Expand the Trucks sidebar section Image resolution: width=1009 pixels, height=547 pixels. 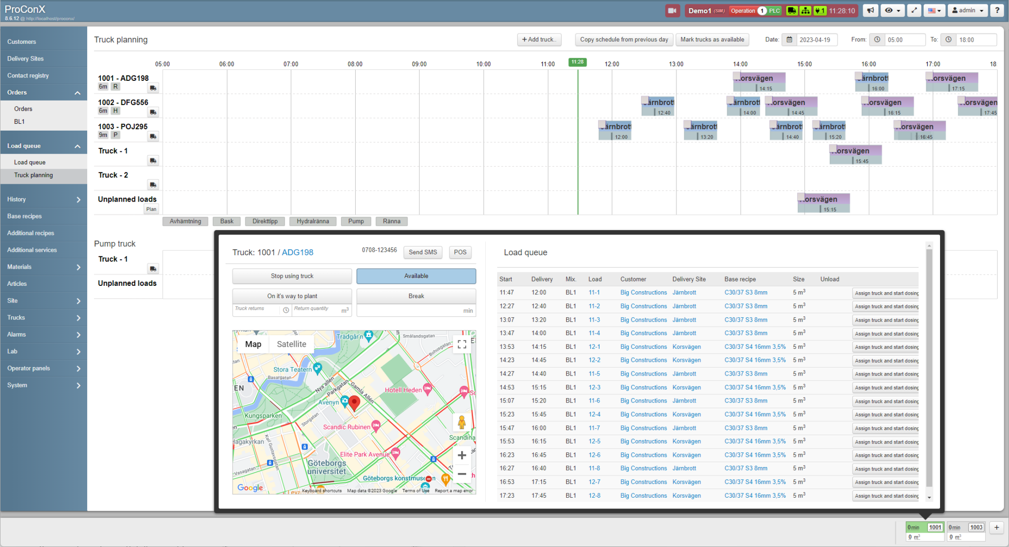click(x=43, y=317)
